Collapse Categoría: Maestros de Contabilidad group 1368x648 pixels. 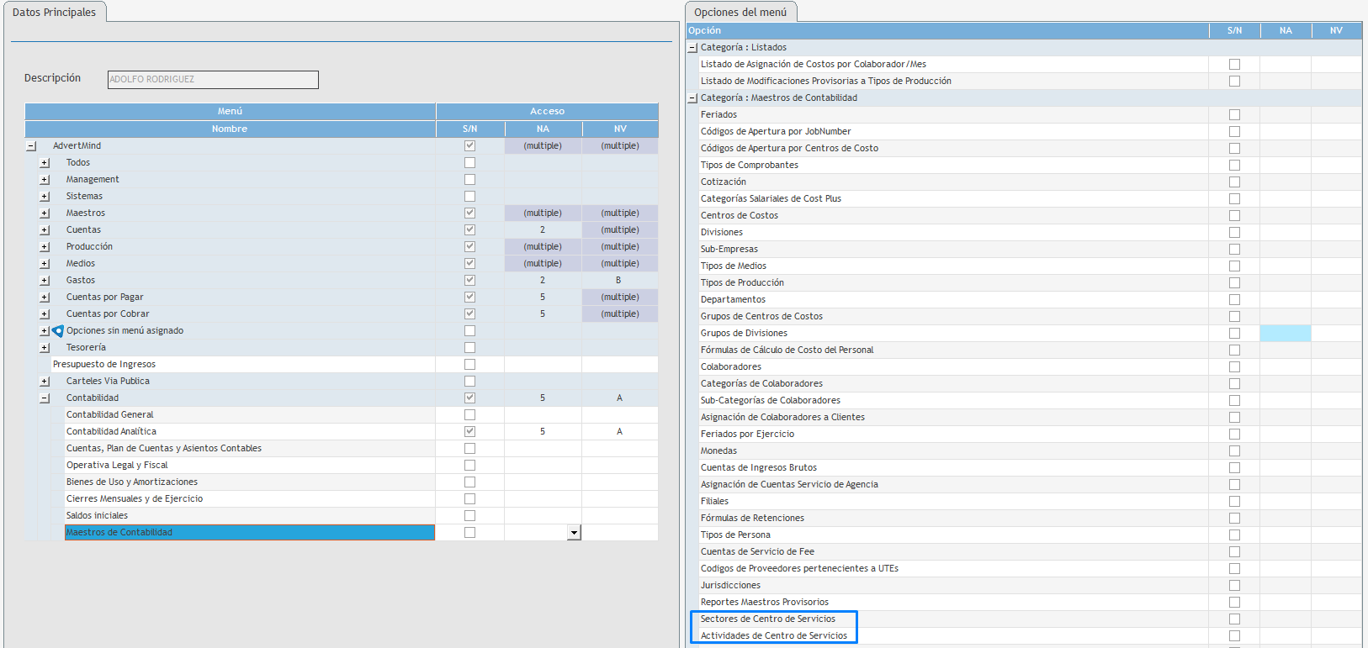(x=692, y=98)
